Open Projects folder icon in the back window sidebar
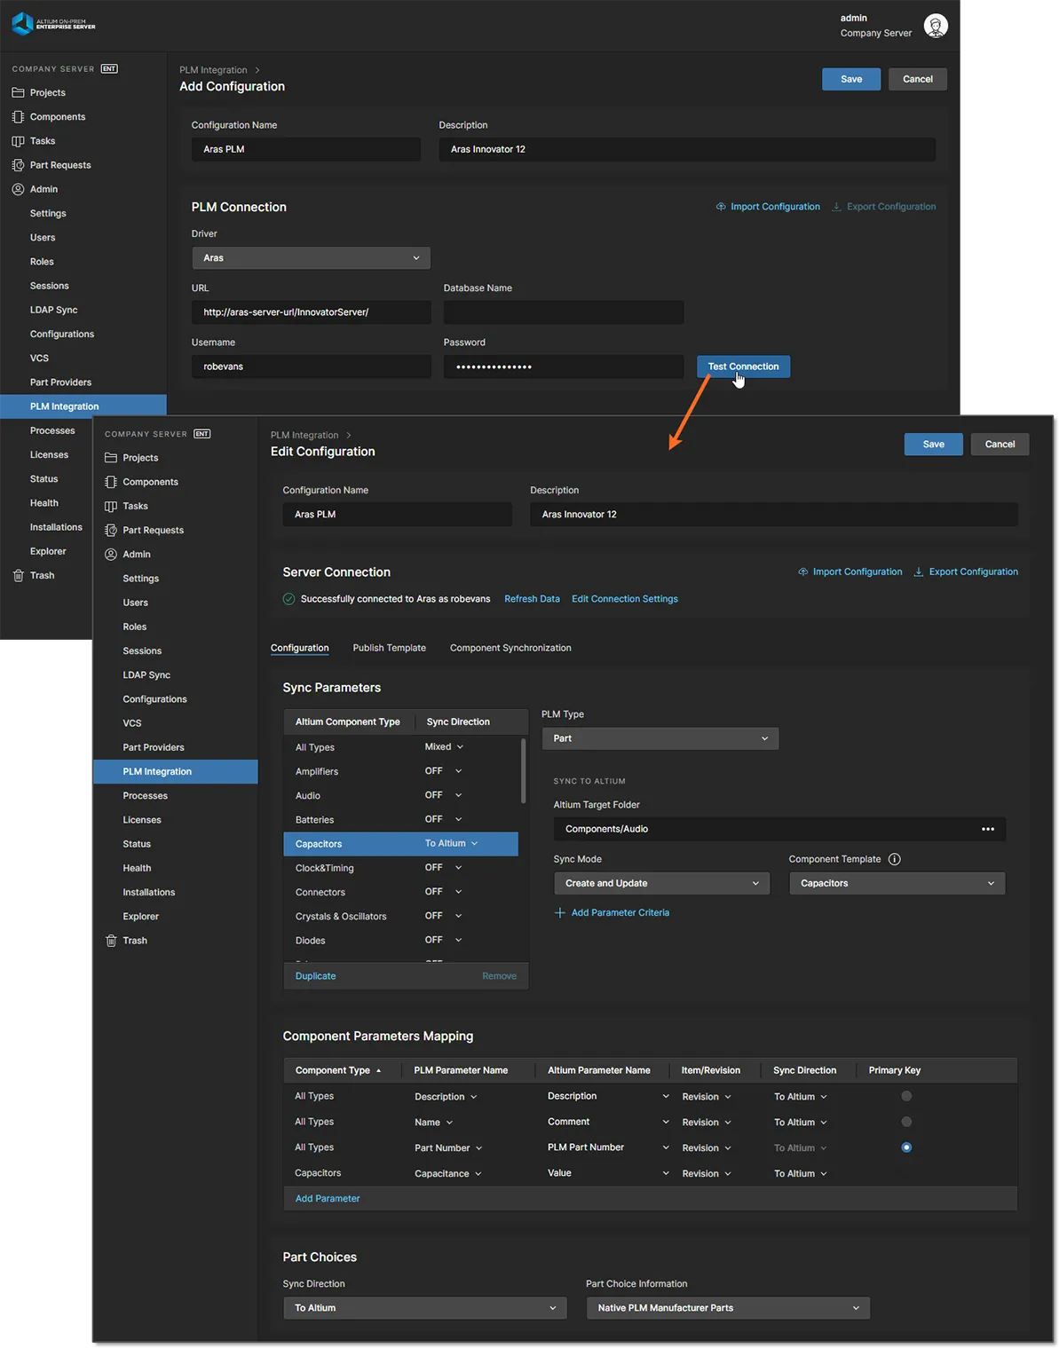1059x1348 pixels. [18, 92]
